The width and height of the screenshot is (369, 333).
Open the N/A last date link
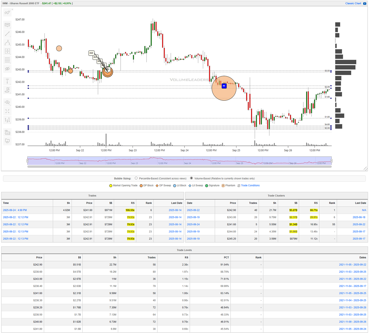coord(364,210)
